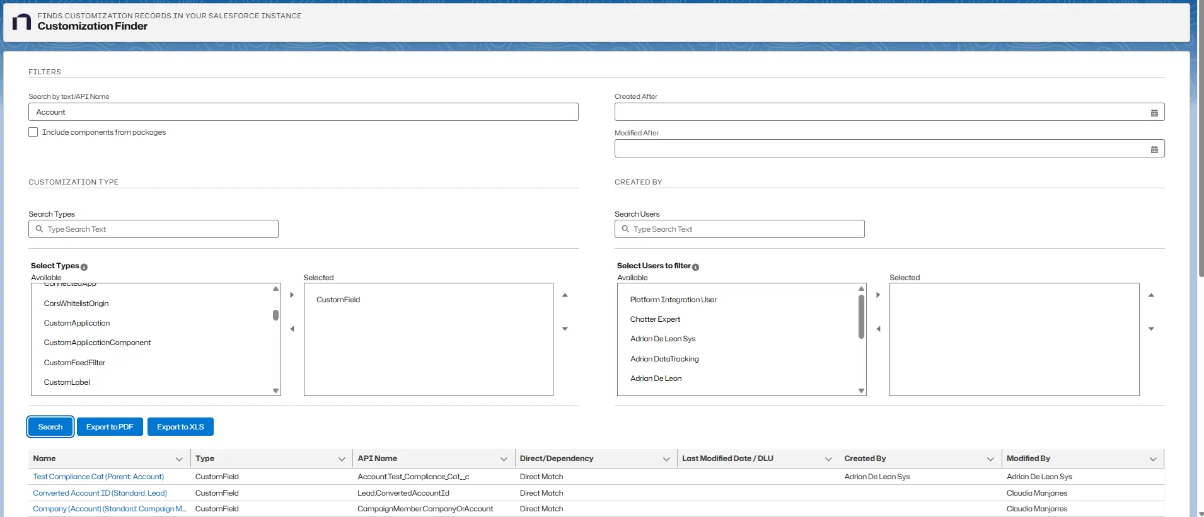Click the Search Users text box

(x=739, y=229)
